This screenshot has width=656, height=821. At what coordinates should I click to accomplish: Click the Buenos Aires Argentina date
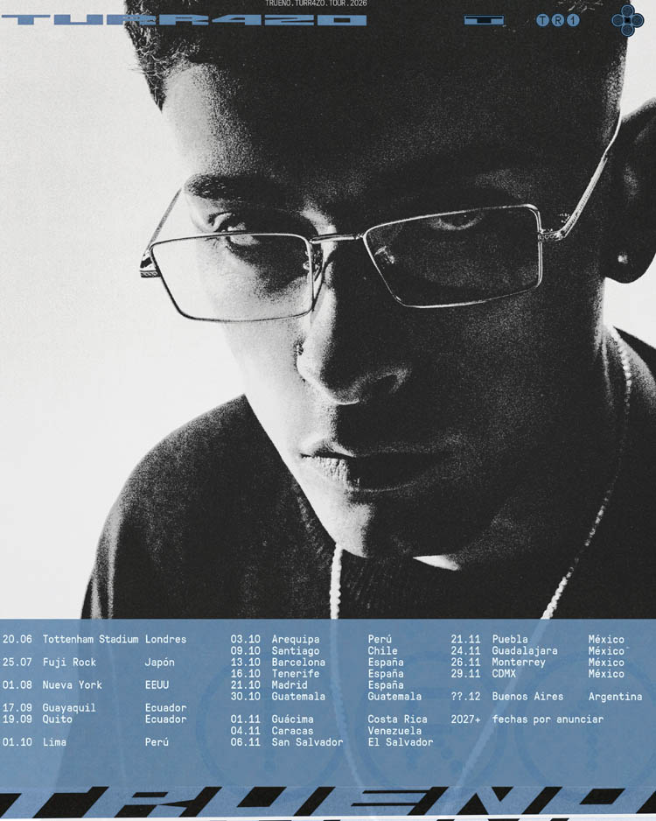click(547, 697)
